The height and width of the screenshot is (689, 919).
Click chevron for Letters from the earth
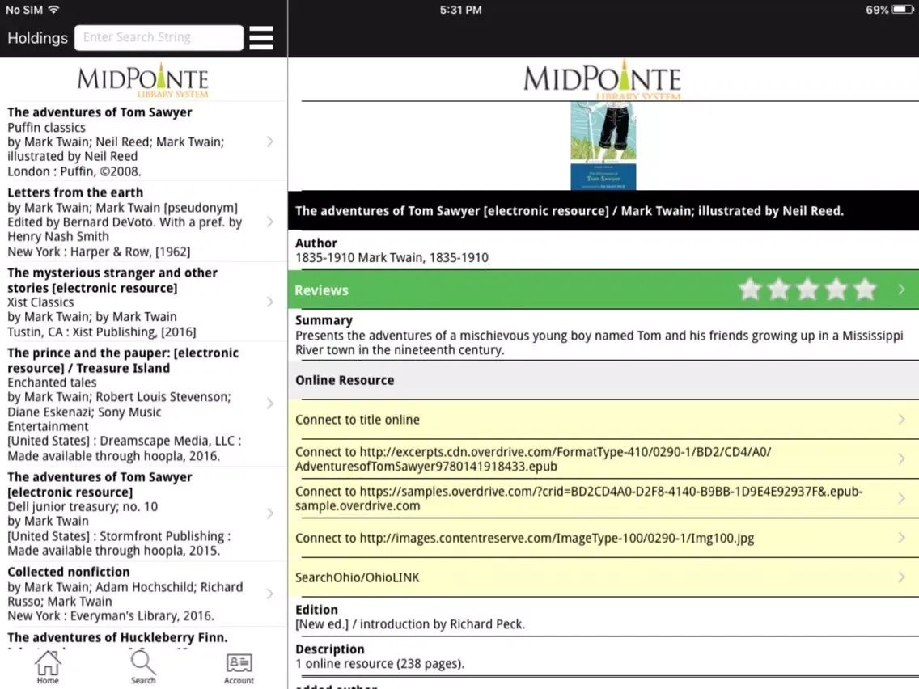tap(270, 222)
